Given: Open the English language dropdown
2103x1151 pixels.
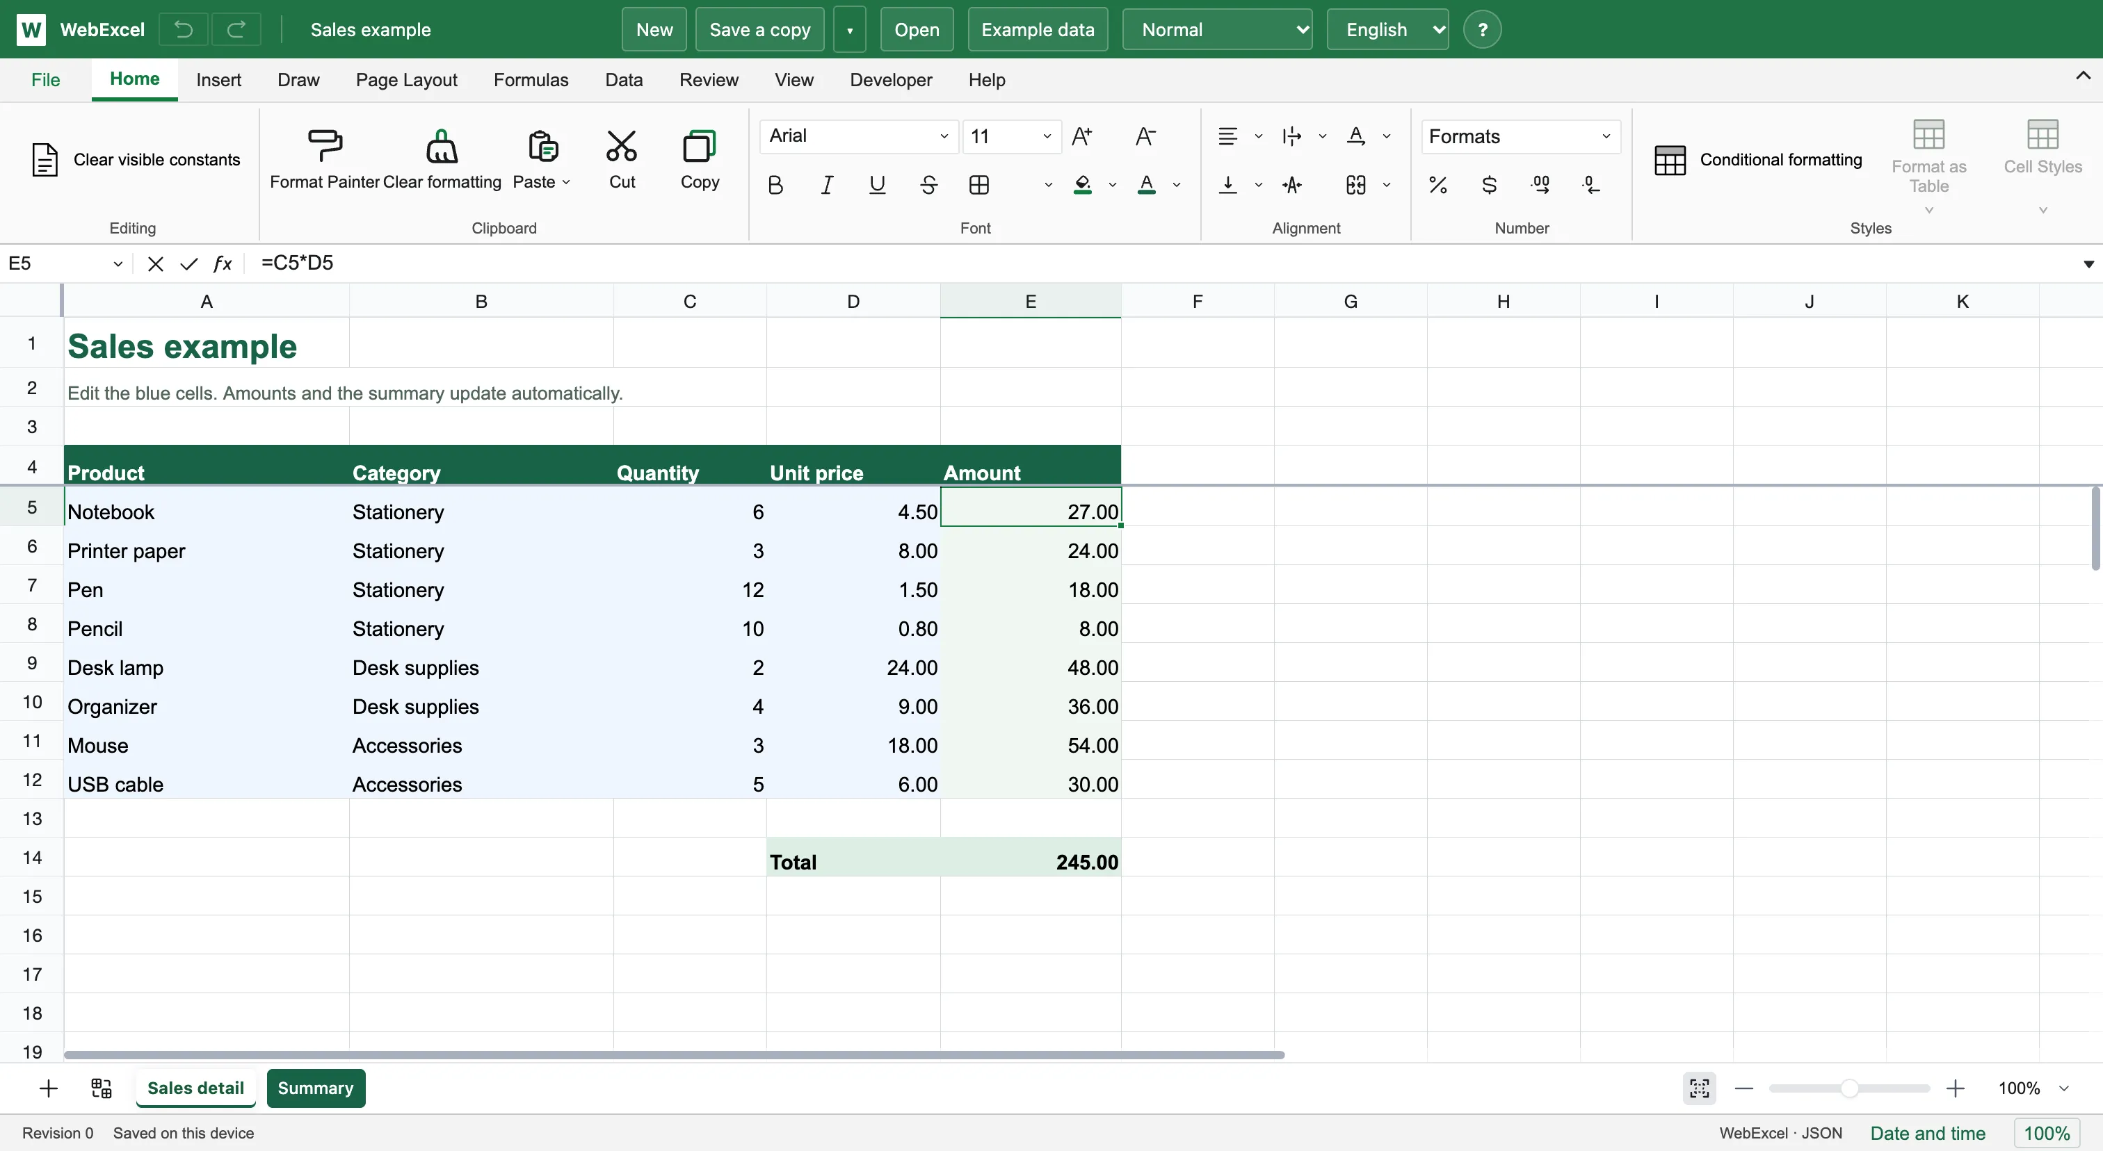Looking at the screenshot, I should click(1387, 29).
